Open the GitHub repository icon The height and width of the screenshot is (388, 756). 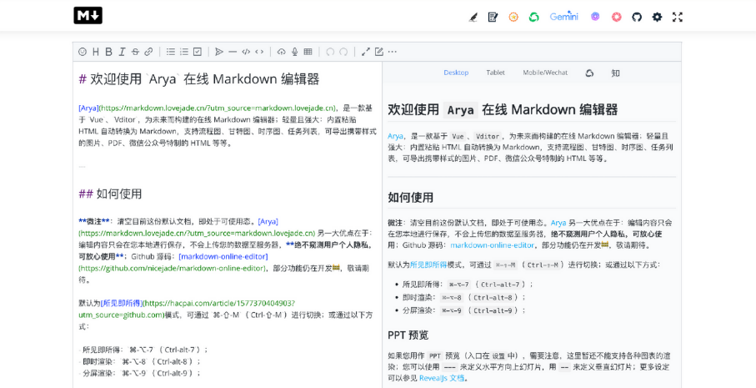[x=637, y=17]
